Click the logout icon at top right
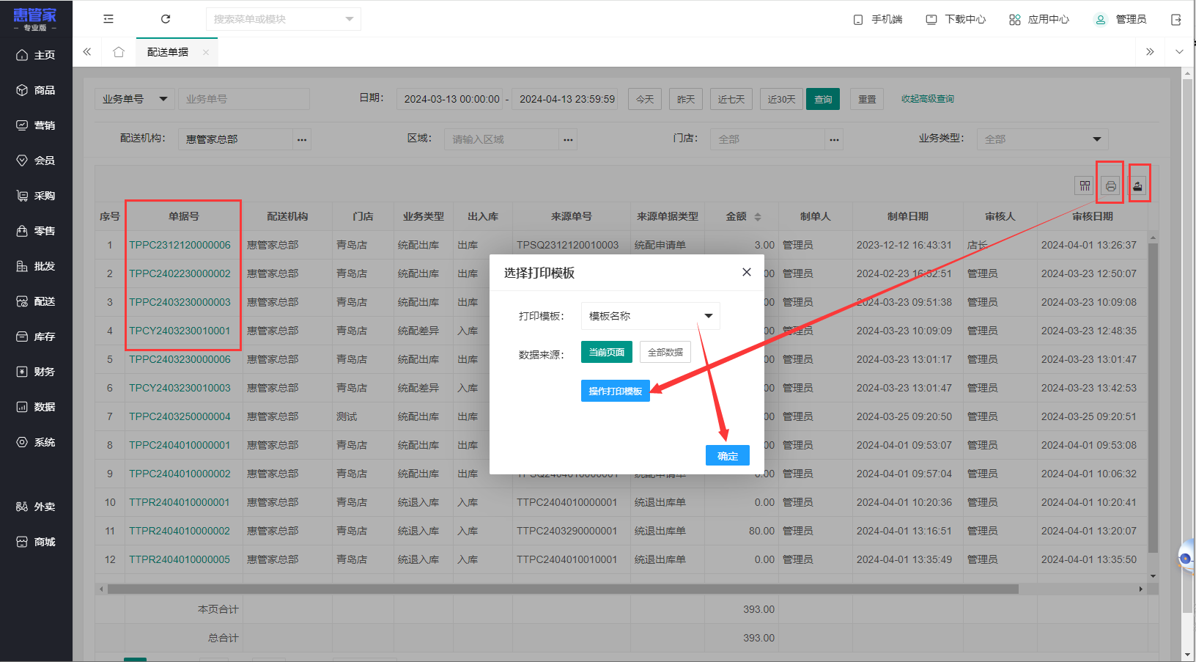This screenshot has height=662, width=1196. pyautogui.click(x=1176, y=20)
